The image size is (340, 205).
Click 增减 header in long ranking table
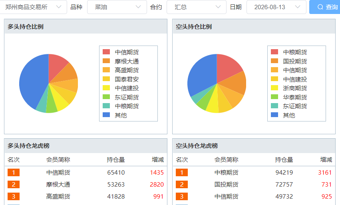click(x=158, y=160)
